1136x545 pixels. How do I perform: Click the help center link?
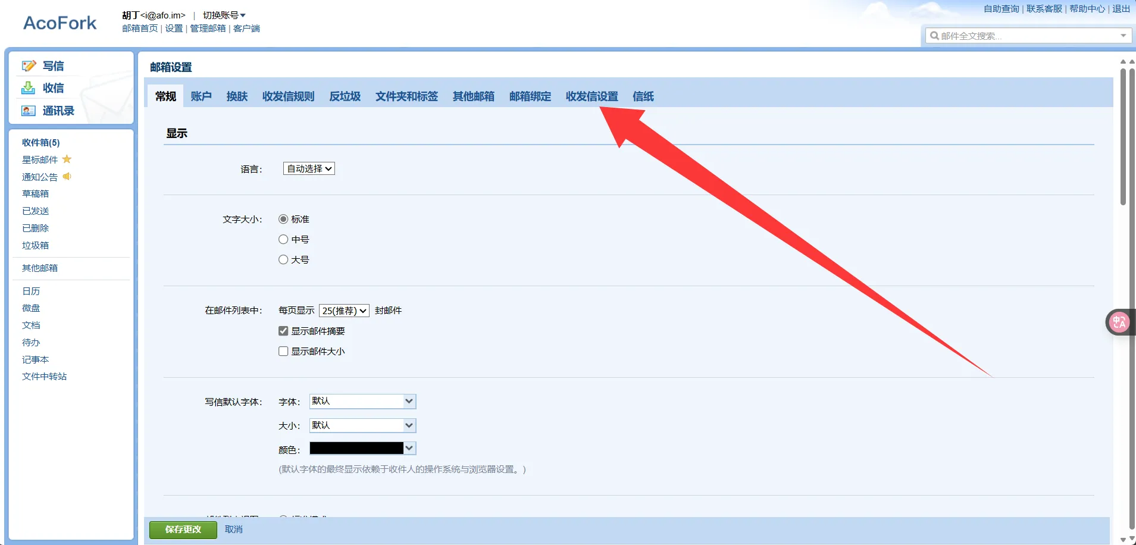pos(1087,9)
